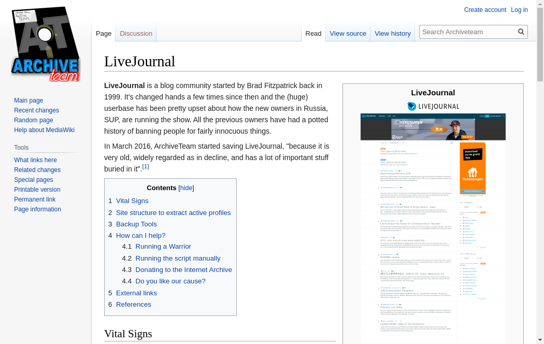
Task: Focus the Search Archiveteam field
Action: click(468, 32)
